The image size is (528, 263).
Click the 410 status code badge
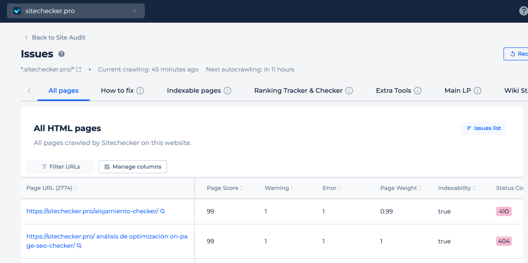click(x=504, y=211)
